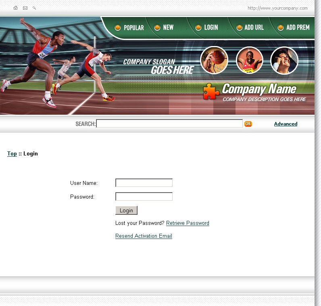Click the COMPANY DESCRIPTION GOES HERE text
The height and width of the screenshot is (306, 321).
[264, 99]
